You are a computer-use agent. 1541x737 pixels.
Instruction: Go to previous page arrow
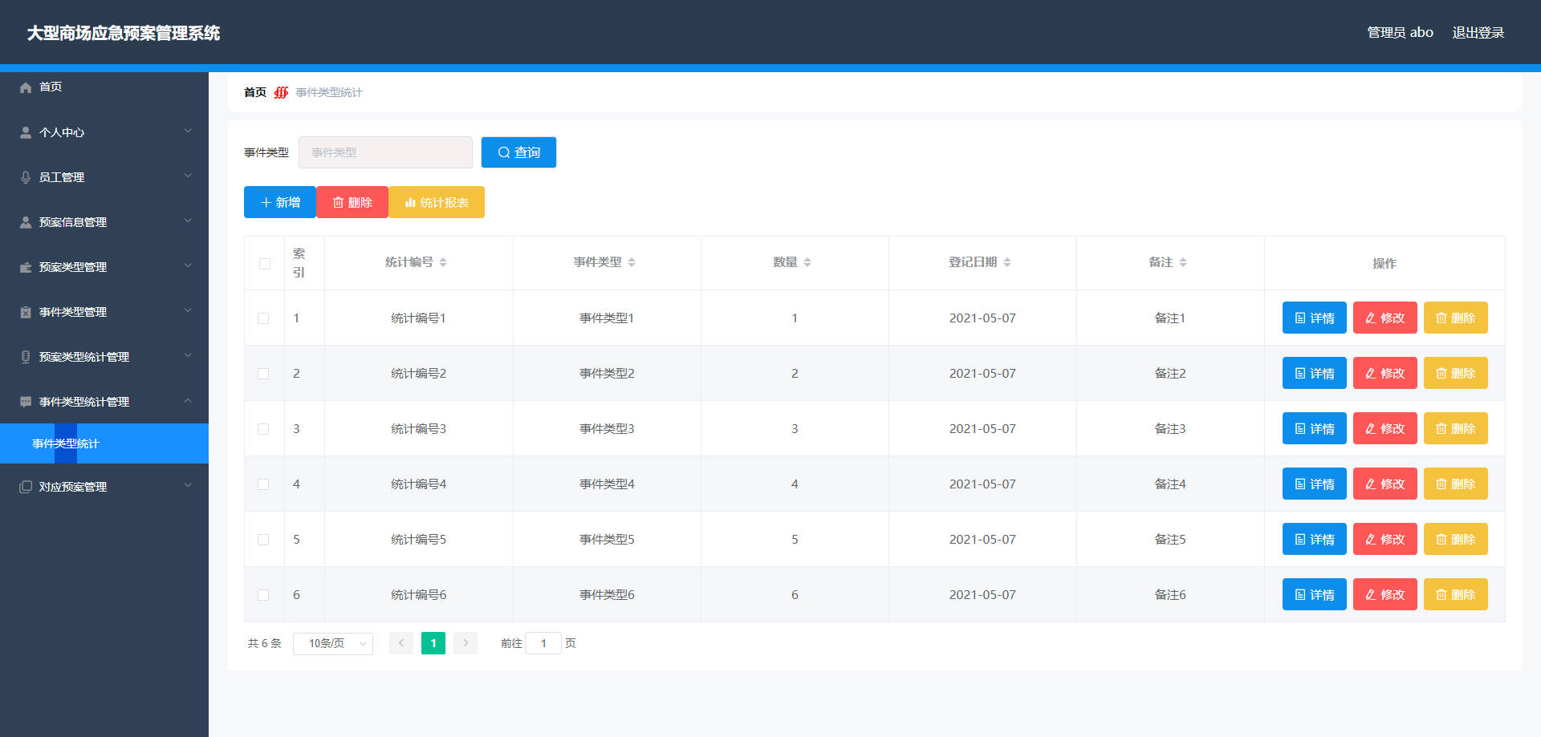click(401, 643)
